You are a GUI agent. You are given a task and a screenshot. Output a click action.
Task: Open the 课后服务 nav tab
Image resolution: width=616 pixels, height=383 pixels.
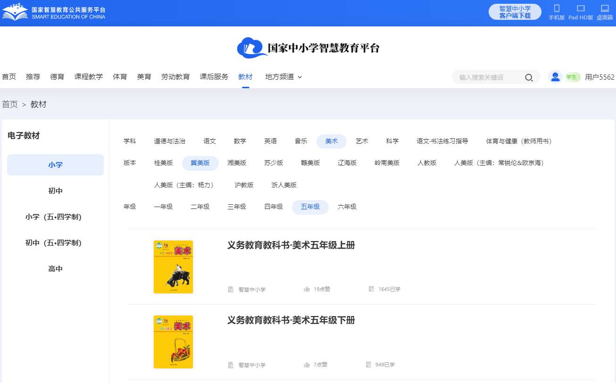(x=214, y=77)
